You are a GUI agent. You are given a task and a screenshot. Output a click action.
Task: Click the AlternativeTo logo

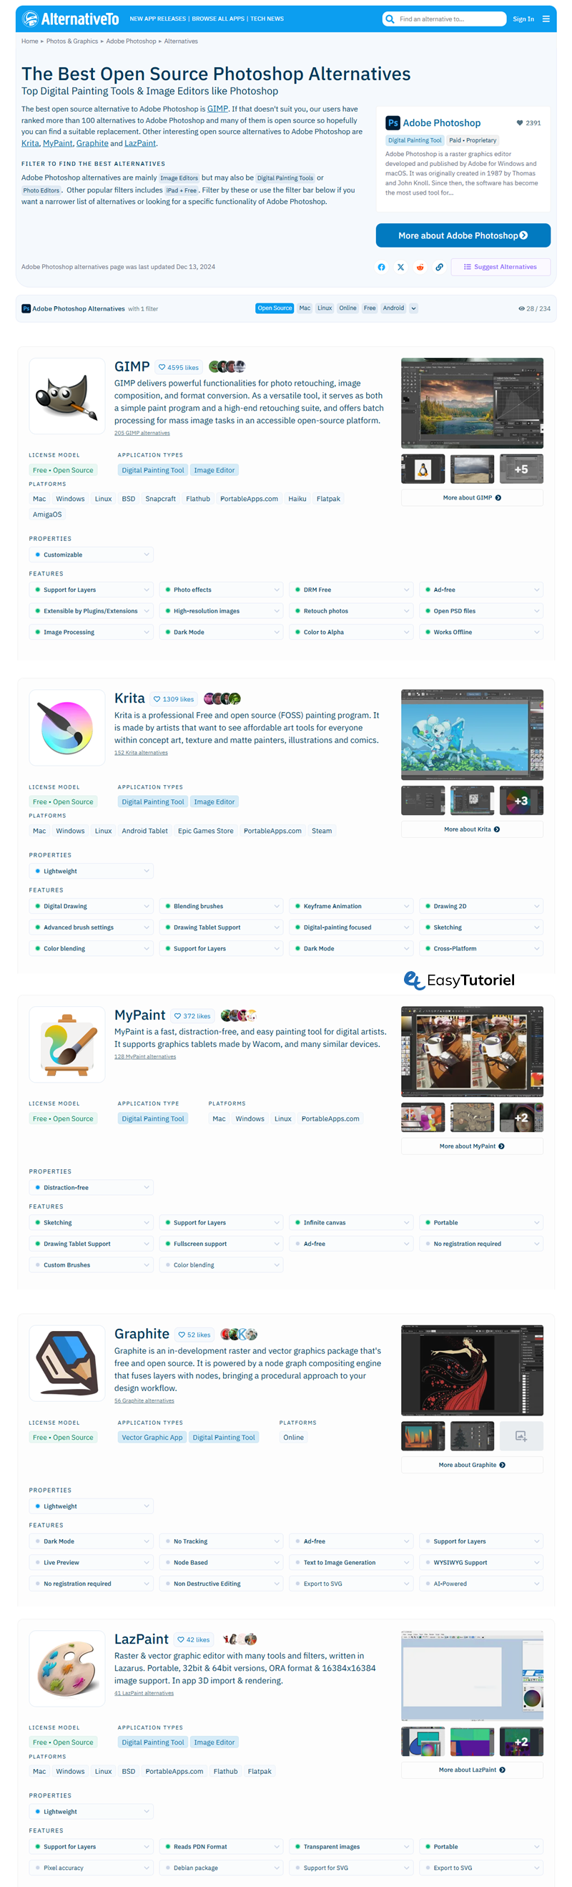click(70, 19)
